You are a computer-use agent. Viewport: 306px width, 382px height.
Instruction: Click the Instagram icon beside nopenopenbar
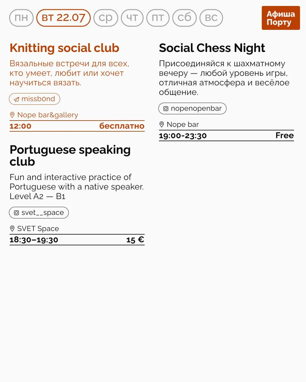click(x=166, y=109)
